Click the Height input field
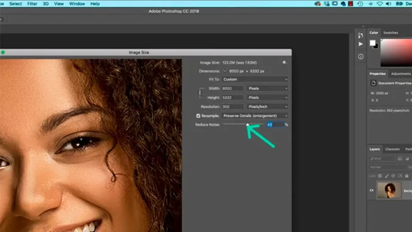The width and height of the screenshot is (412, 232). [233, 97]
